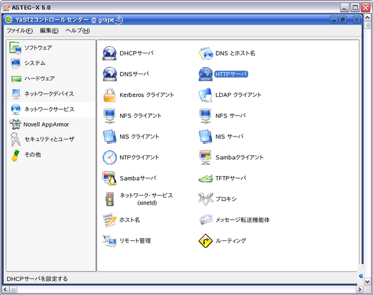Click the ASTEC-X vertical scrollbar
373x295 pixels.
point(368,146)
